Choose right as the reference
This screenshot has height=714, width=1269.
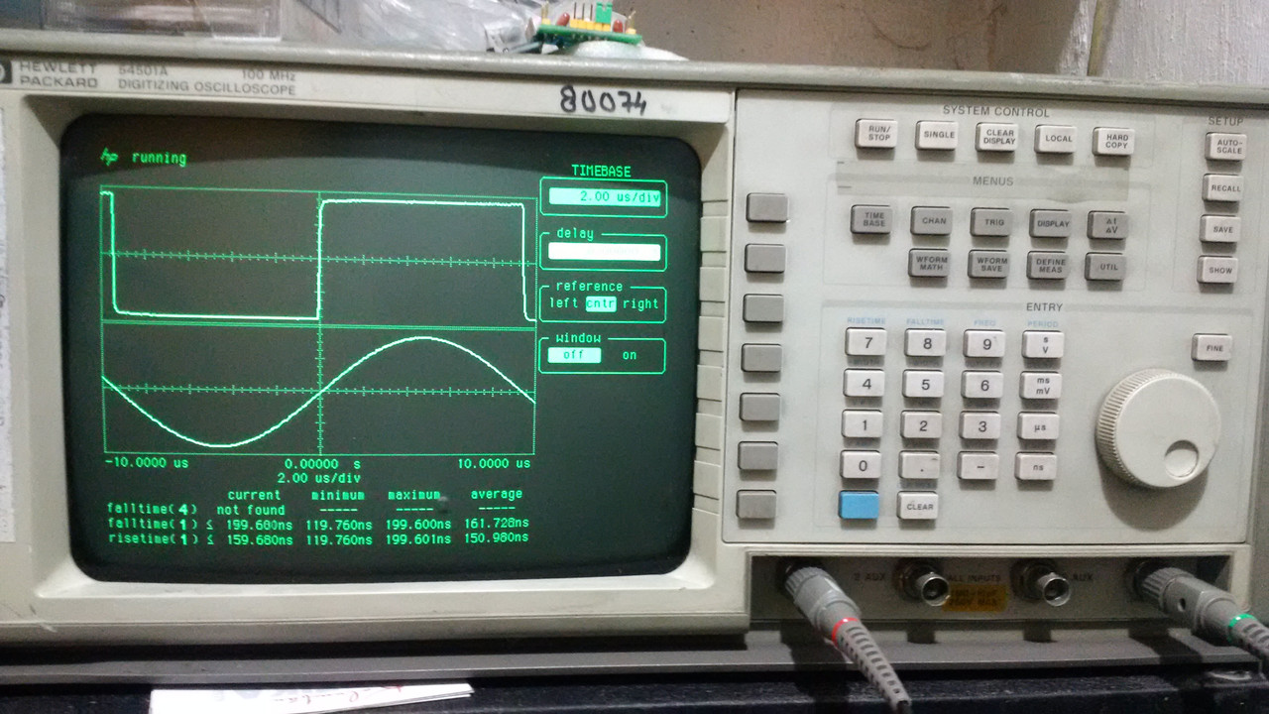coord(640,303)
